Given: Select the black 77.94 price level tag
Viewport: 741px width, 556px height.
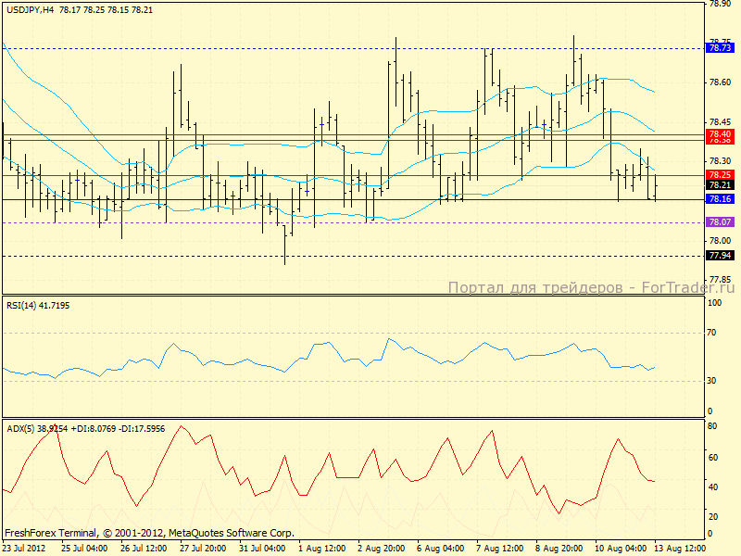Looking at the screenshot, I should click(720, 255).
